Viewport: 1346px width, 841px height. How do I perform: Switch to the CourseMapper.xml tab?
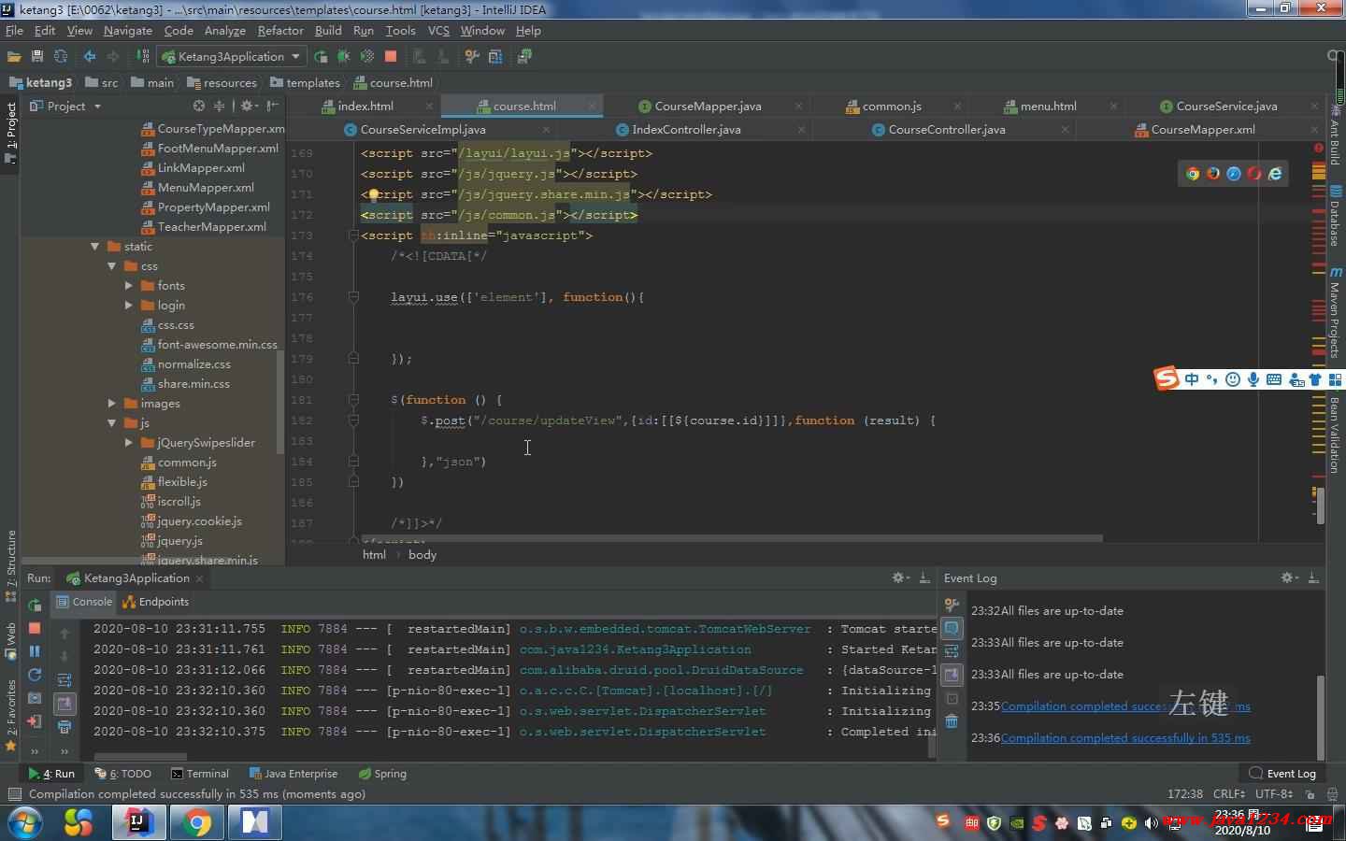click(1203, 129)
